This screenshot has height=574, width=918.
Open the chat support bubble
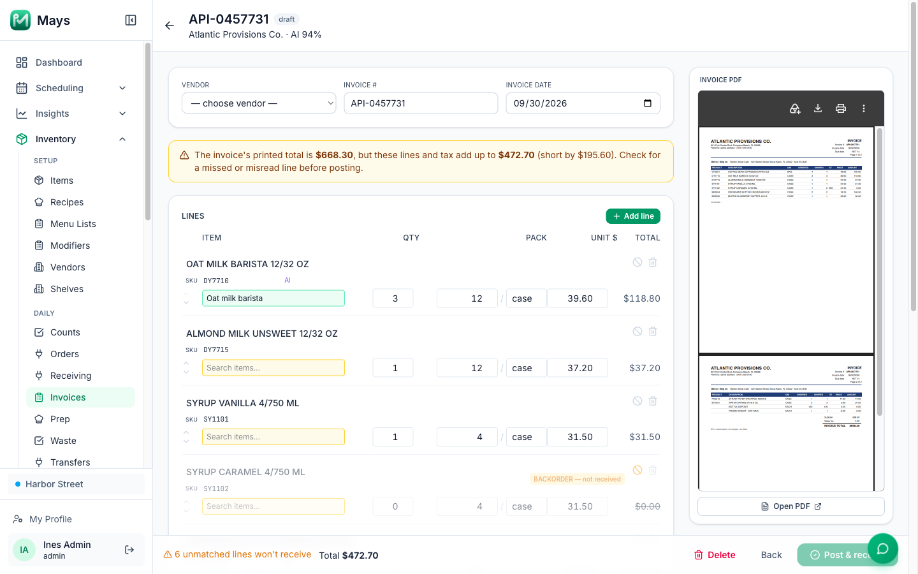(x=883, y=548)
